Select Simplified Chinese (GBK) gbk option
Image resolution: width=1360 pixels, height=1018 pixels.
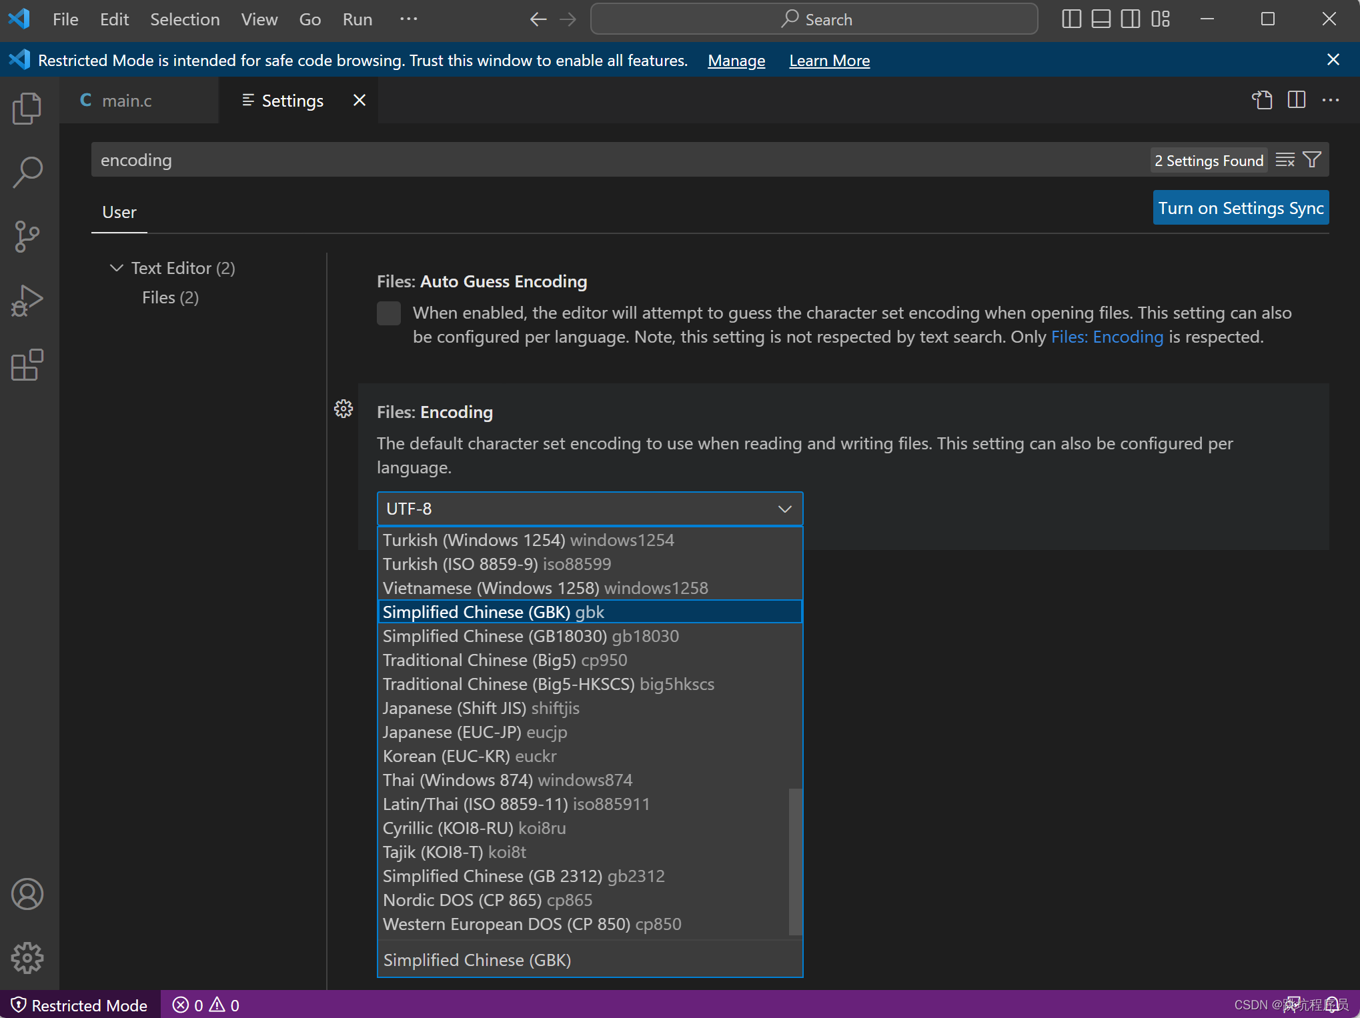point(590,612)
